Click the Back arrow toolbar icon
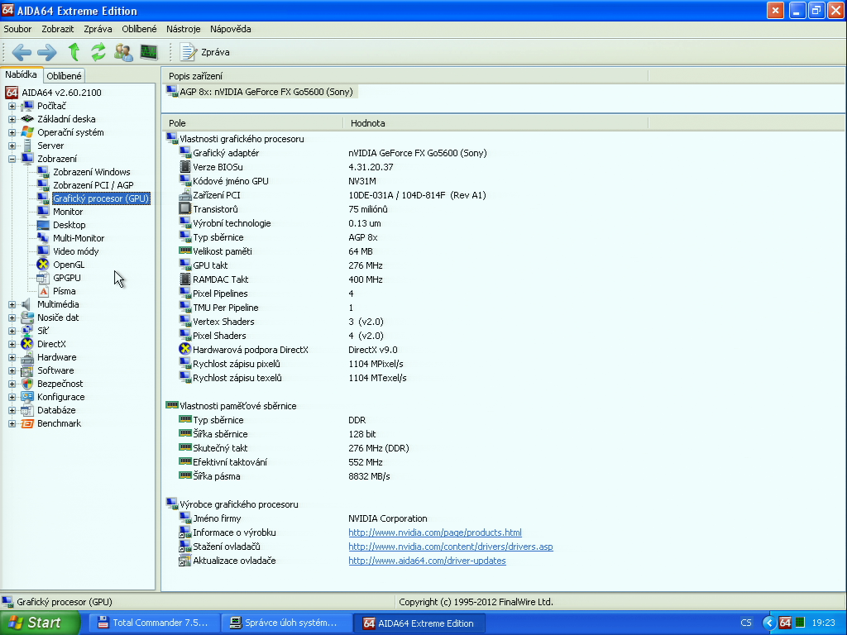The width and height of the screenshot is (847, 635). pos(21,52)
